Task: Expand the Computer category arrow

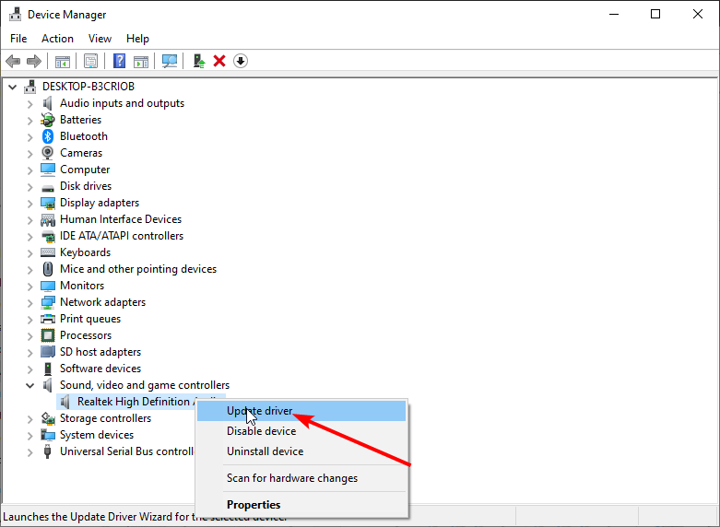Action: pos(30,170)
